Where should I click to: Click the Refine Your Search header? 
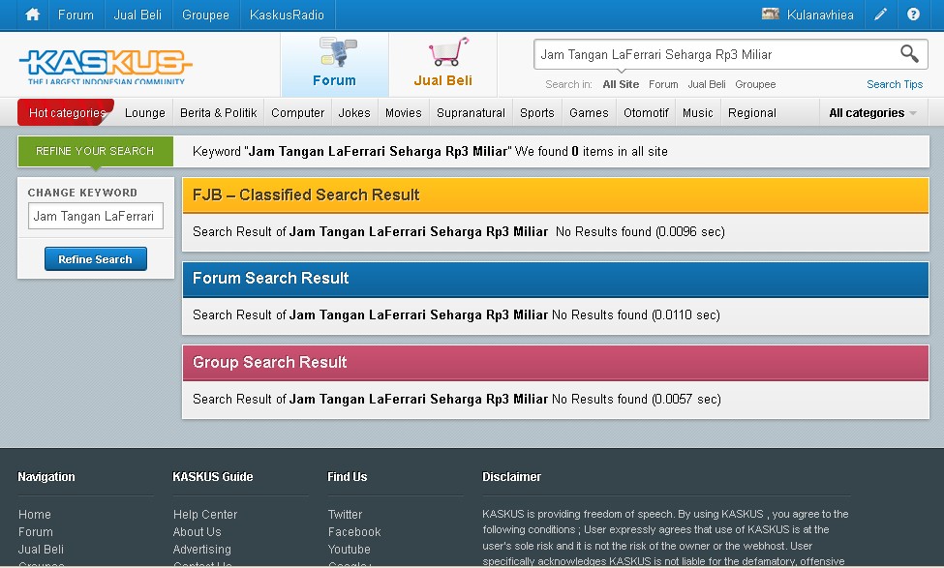(95, 151)
